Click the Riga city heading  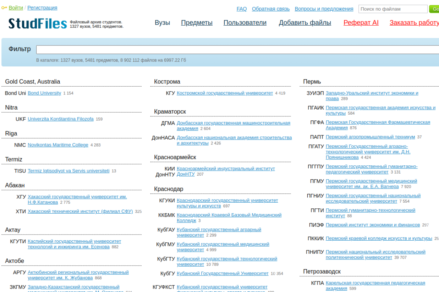[x=11, y=134]
